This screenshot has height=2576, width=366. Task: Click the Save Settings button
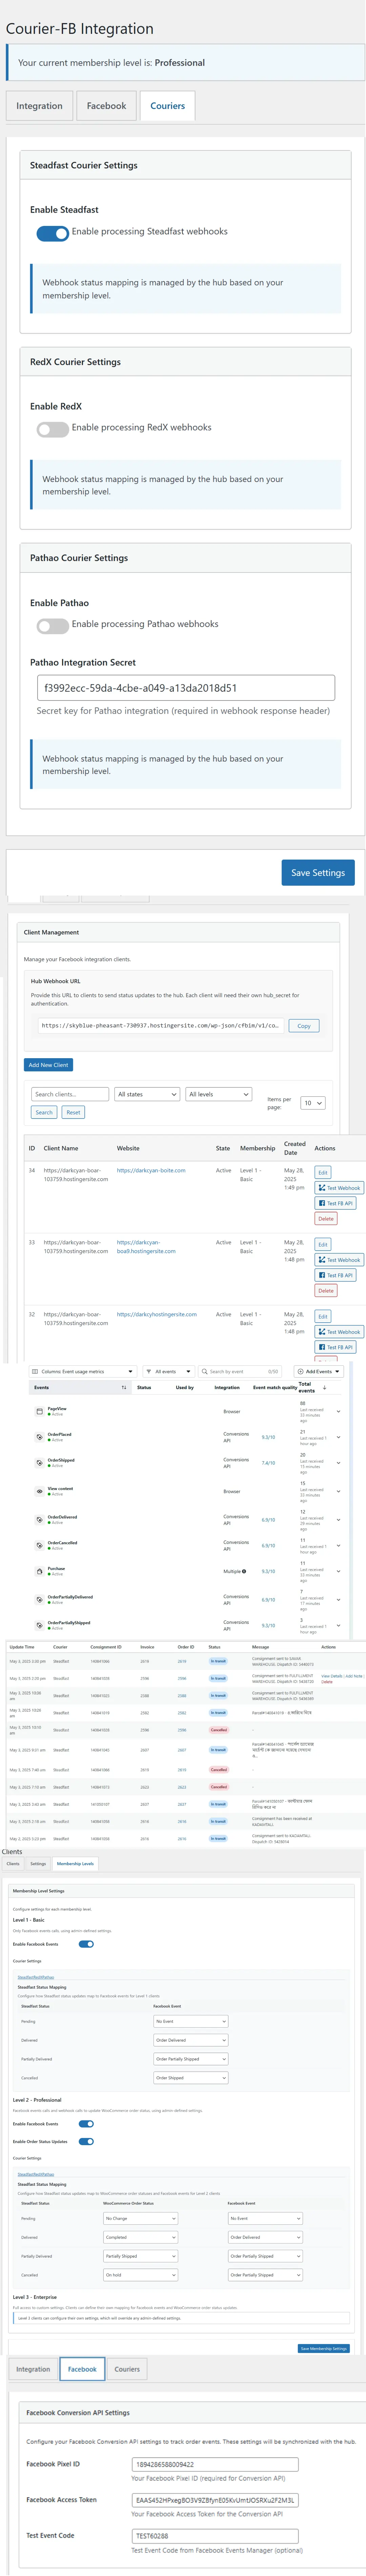(x=318, y=873)
